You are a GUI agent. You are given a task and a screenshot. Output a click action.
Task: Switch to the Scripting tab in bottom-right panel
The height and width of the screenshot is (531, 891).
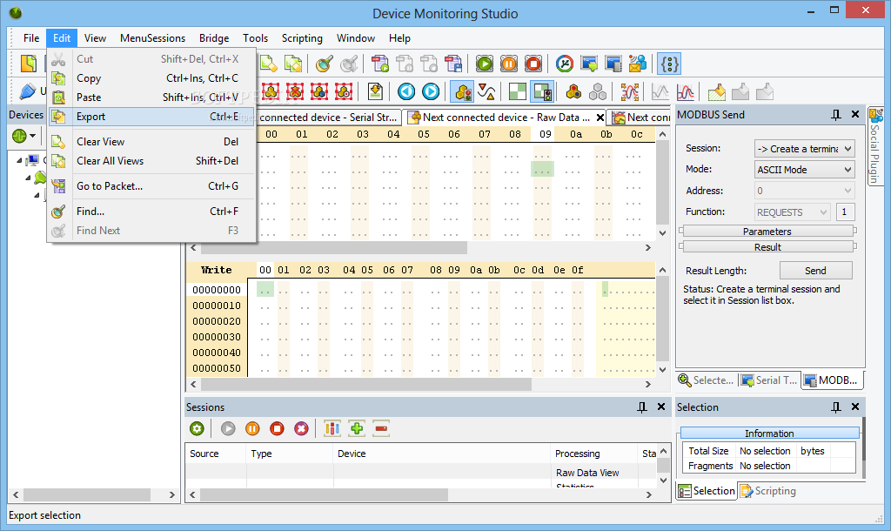click(768, 491)
